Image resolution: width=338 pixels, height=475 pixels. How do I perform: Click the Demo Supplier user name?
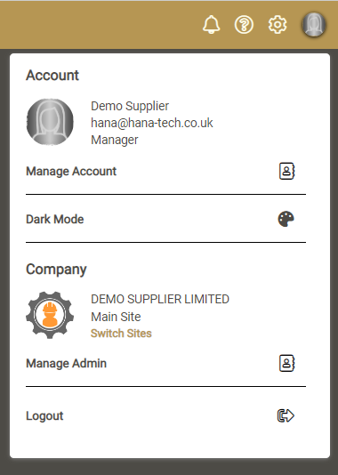130,107
